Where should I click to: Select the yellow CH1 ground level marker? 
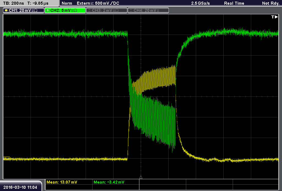coord(7,159)
